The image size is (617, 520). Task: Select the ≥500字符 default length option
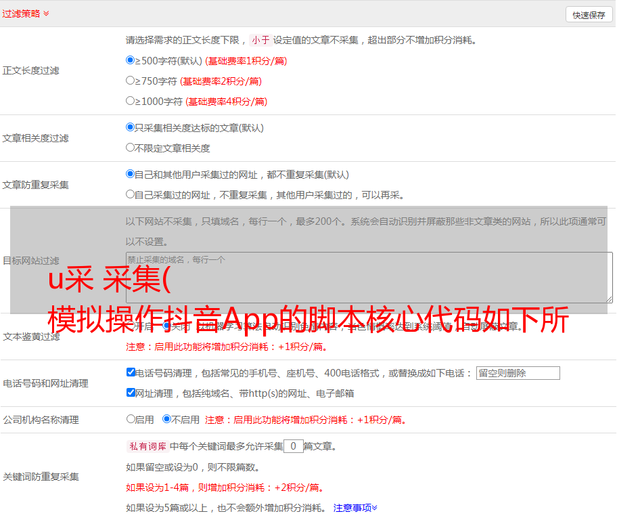tap(131, 60)
